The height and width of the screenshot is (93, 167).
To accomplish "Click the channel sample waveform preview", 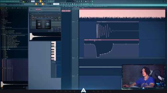I will [45, 36].
